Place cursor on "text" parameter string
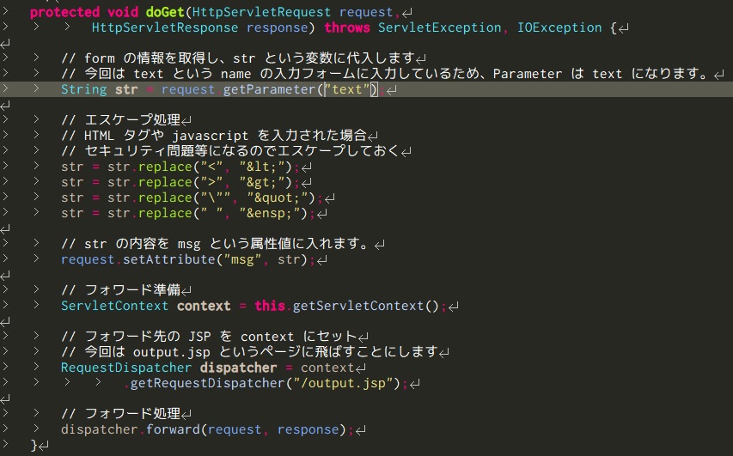Viewport: 733px width, 456px height. coord(347,89)
